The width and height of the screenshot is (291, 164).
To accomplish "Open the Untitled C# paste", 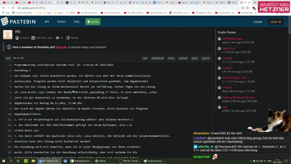I will tap(227, 68).
